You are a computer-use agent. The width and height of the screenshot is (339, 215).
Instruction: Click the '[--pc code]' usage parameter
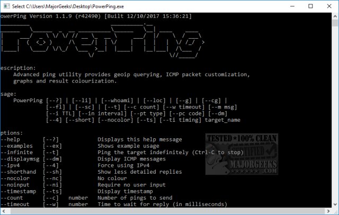(187, 113)
